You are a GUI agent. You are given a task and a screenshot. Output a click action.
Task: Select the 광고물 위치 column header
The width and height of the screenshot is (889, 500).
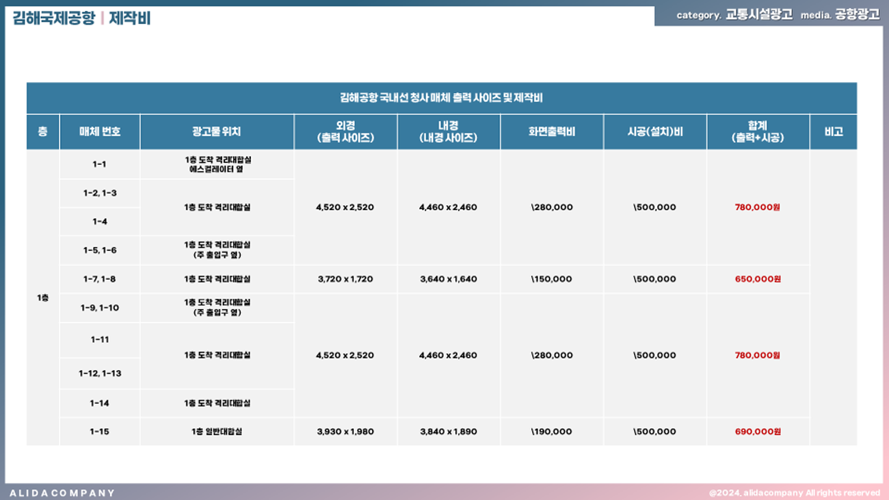pos(217,131)
